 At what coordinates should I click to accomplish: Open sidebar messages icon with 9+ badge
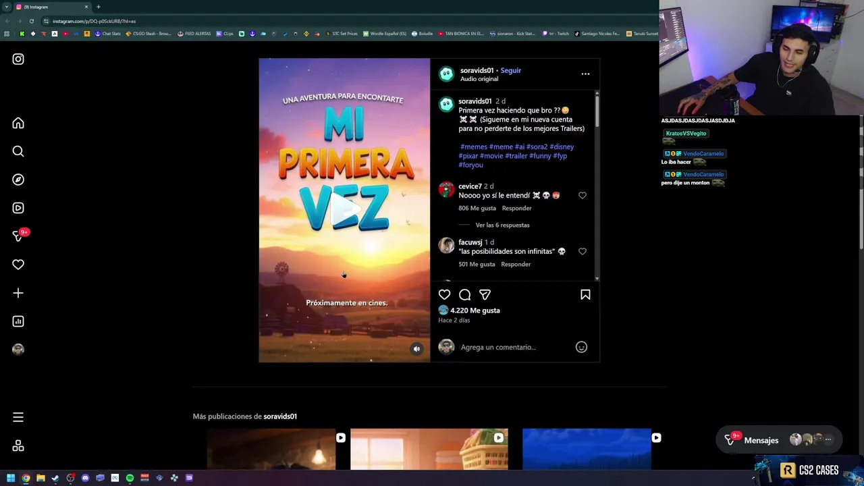[20, 236]
